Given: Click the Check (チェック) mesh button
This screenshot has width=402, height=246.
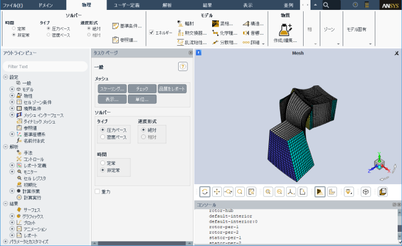Looking at the screenshot, I should (x=142, y=89).
